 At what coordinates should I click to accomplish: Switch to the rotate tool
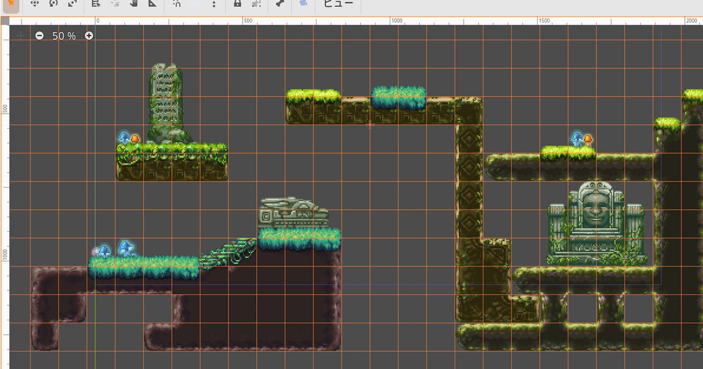[53, 4]
